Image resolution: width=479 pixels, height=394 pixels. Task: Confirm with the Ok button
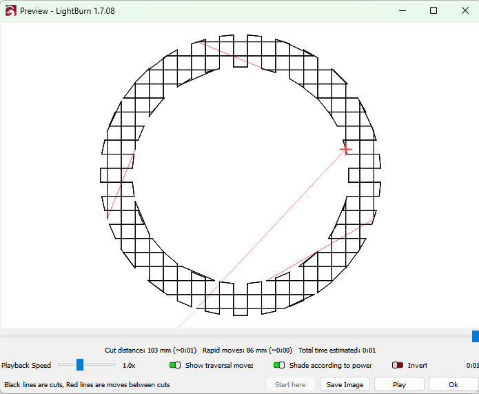(x=453, y=384)
